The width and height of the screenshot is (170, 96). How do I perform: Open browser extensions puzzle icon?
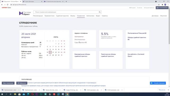pos(162,5)
